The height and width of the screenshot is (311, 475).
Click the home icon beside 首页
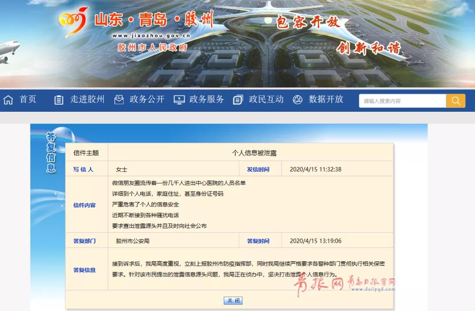click(x=8, y=100)
